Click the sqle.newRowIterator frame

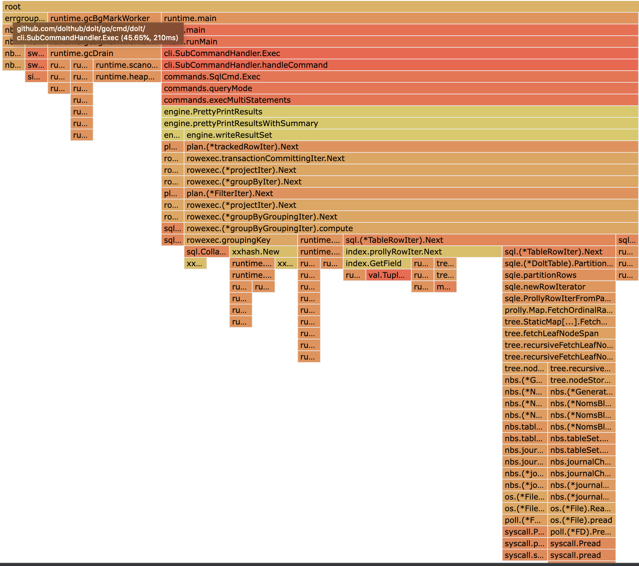558,287
